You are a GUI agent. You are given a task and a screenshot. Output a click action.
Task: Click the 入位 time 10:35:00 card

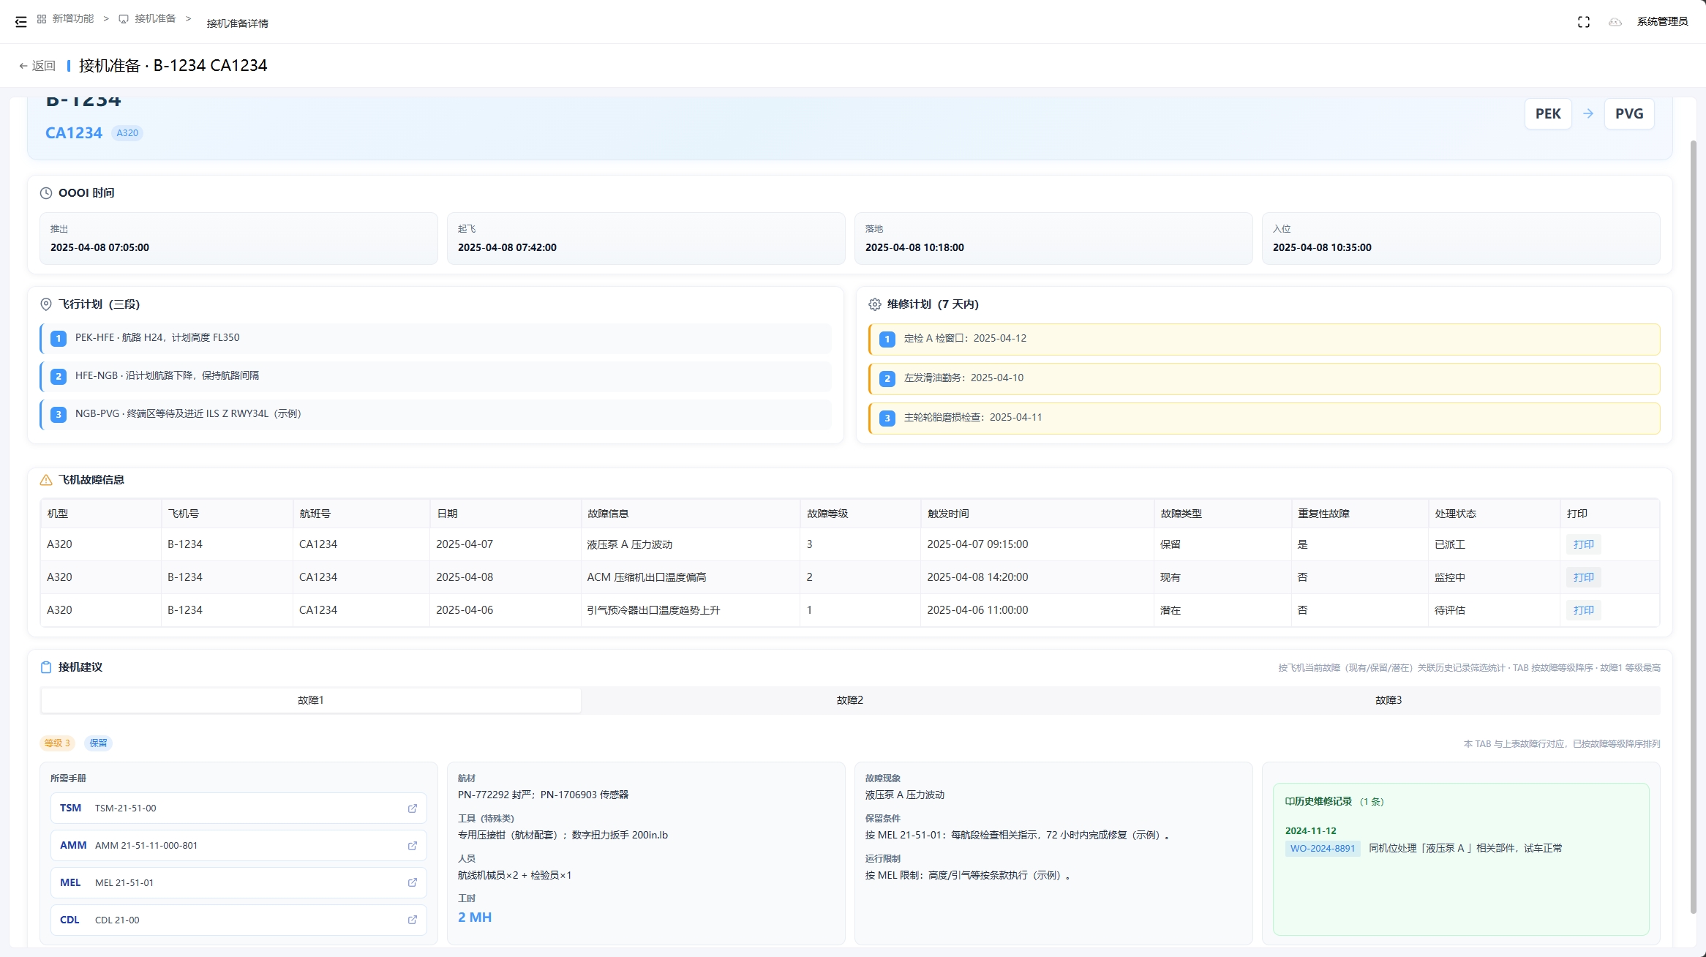(x=1461, y=239)
